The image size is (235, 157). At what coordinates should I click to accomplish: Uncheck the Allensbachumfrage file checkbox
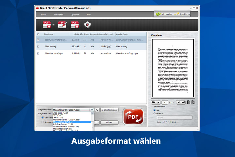click(38, 53)
